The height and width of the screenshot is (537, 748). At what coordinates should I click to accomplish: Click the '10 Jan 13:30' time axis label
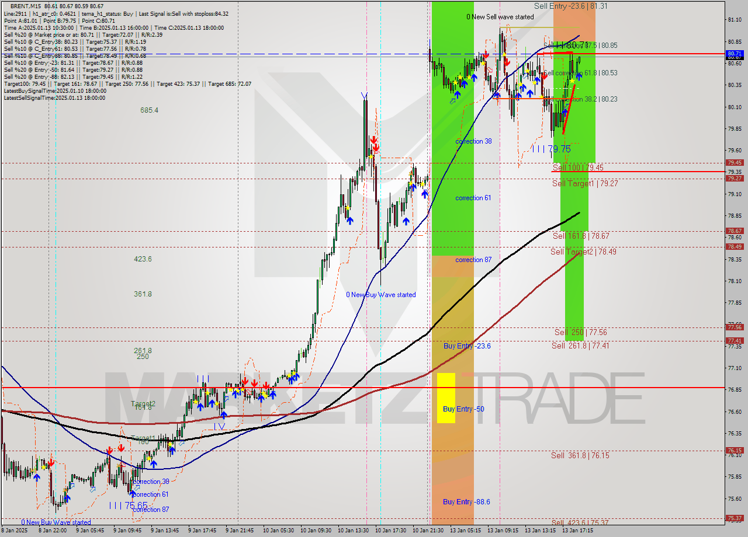pyautogui.click(x=352, y=531)
